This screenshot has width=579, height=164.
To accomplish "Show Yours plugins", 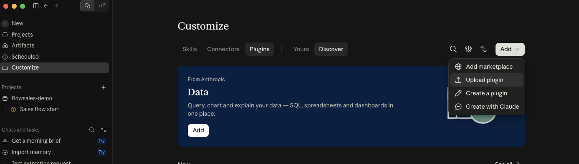I will tap(301, 49).
